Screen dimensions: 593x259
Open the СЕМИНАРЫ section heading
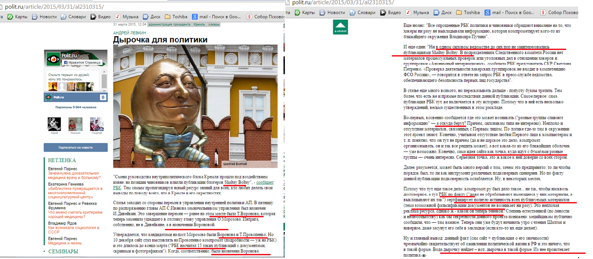[63, 252]
